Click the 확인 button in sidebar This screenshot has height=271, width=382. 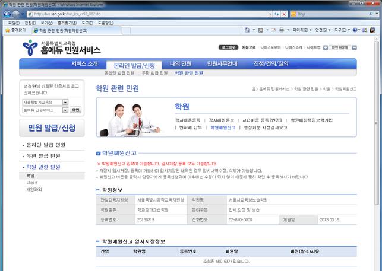[75, 110]
